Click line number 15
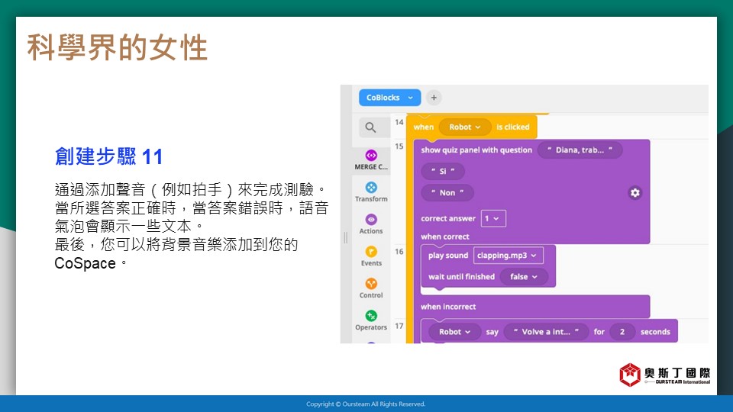This screenshot has width=733, height=412. (x=399, y=146)
